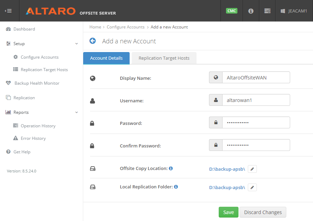Open Replication Target Hosts in the sidebar

[x=44, y=69]
